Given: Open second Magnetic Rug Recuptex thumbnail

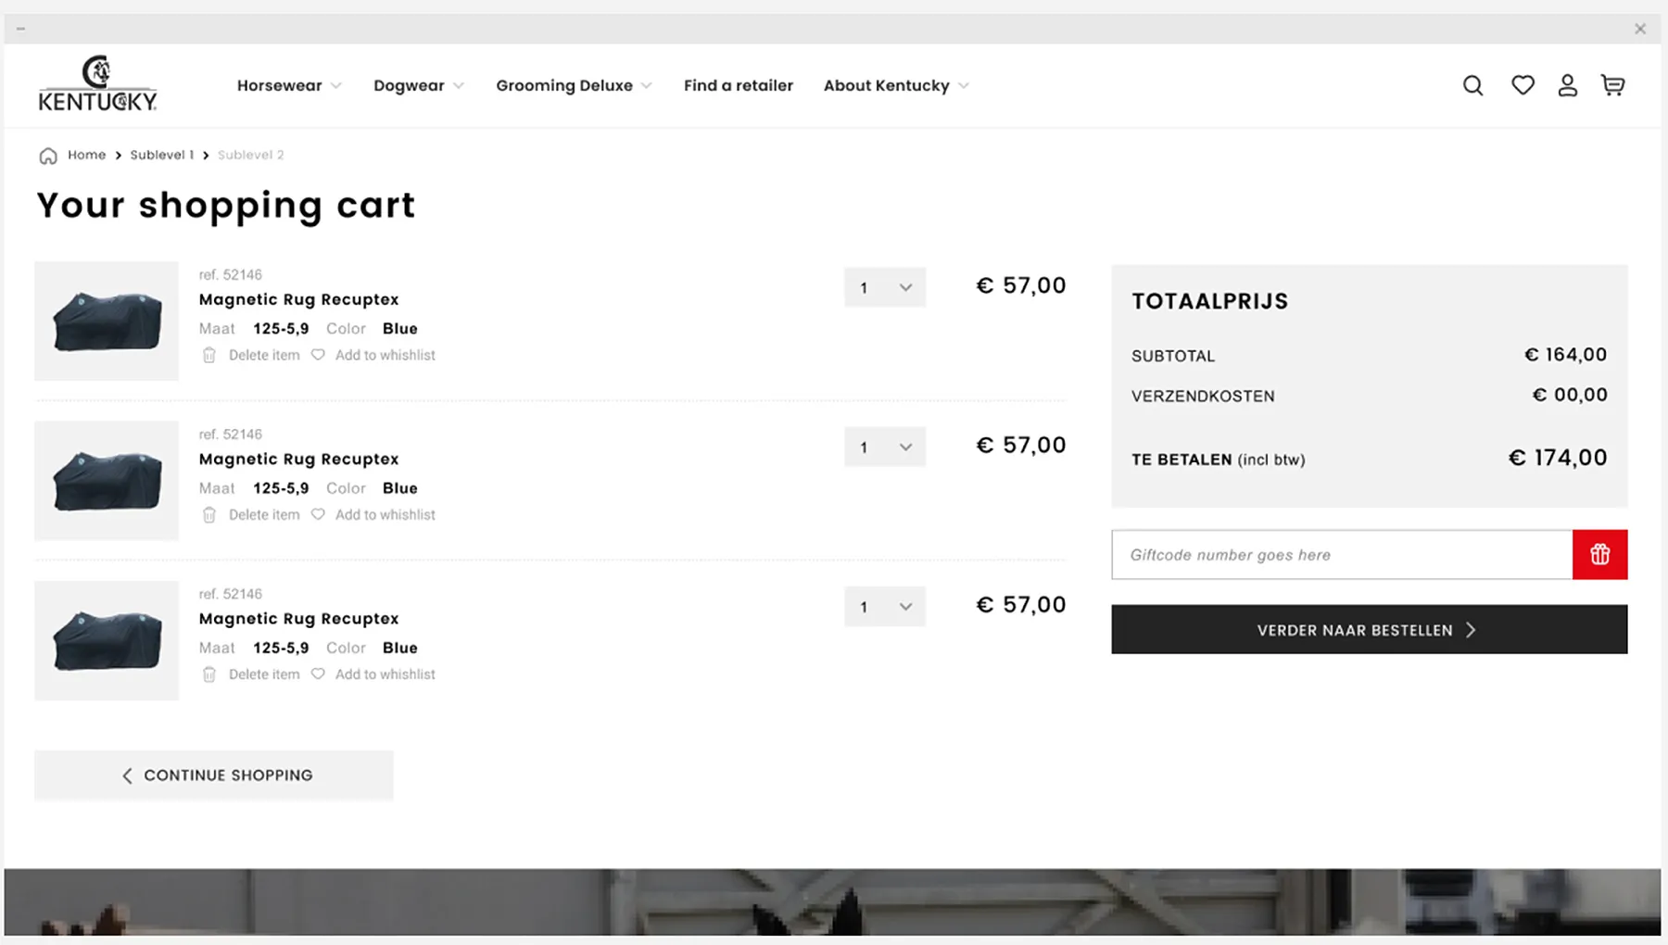Looking at the screenshot, I should click(107, 480).
